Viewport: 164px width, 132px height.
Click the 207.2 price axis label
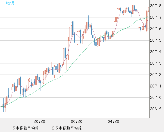(x=156, y=75)
